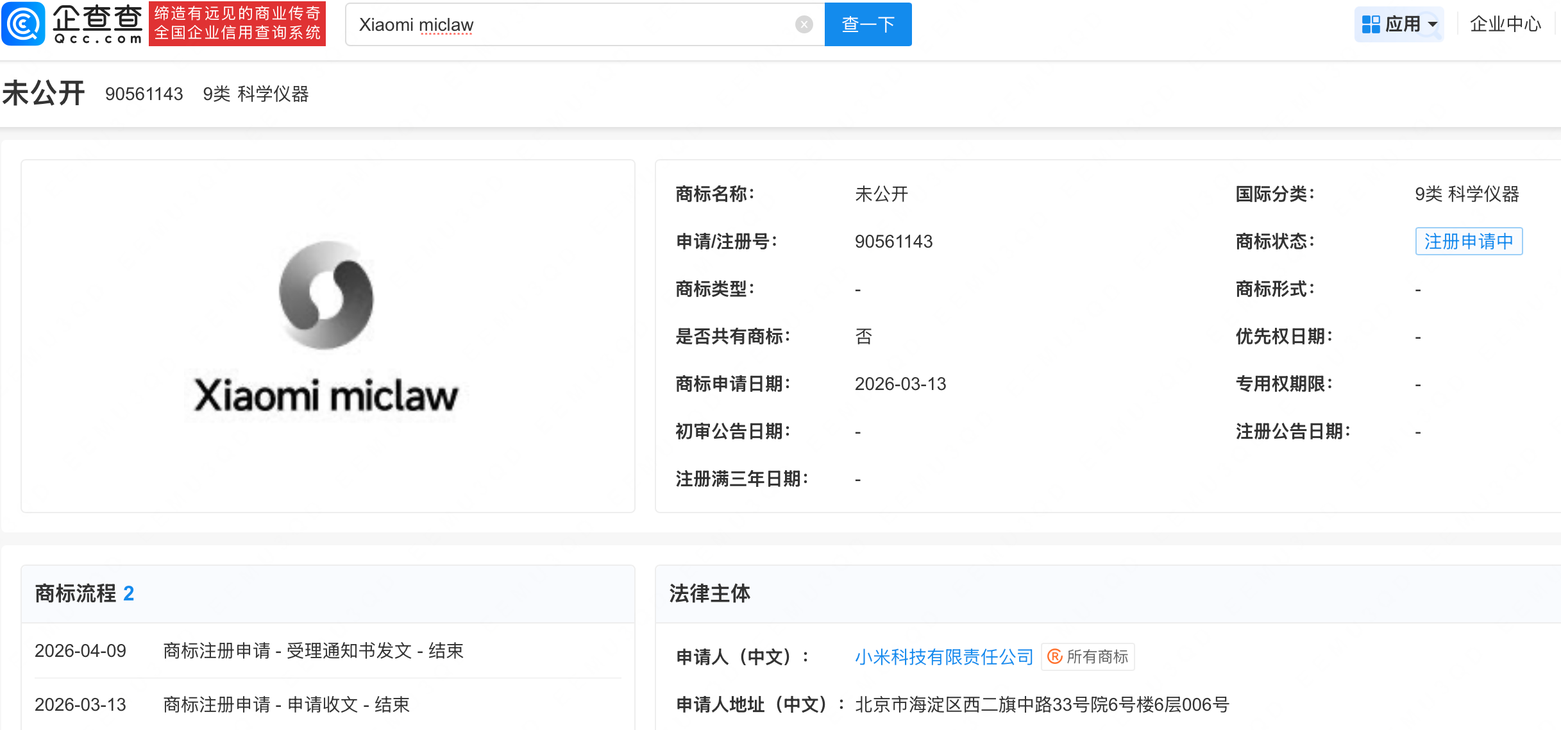This screenshot has height=730, width=1561.
Task: Click the 未公开 trademark title heading
Action: click(44, 92)
